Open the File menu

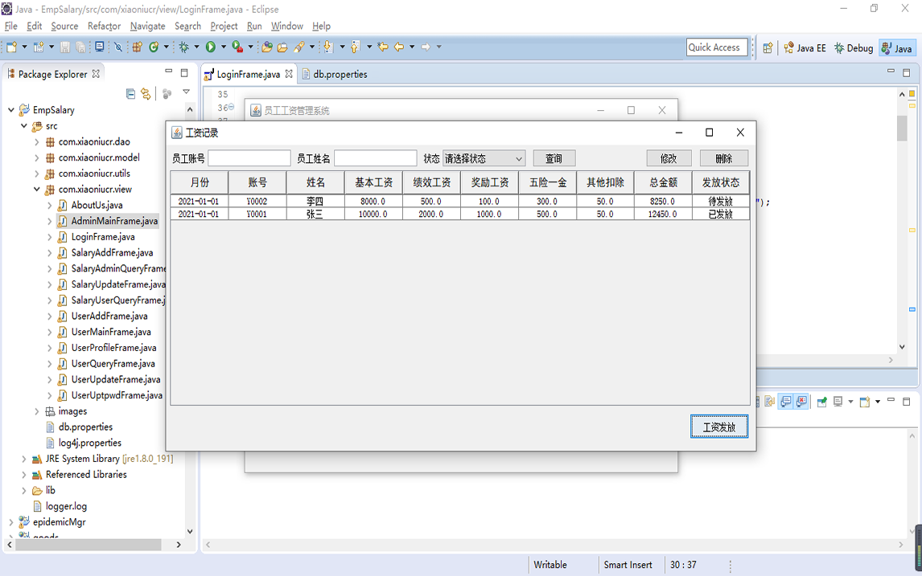(x=11, y=26)
